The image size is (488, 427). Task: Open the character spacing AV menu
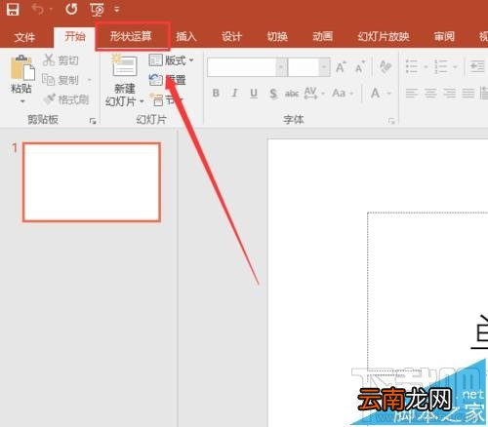tap(314, 94)
